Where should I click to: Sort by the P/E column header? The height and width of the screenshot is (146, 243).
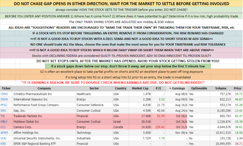pos(158,88)
